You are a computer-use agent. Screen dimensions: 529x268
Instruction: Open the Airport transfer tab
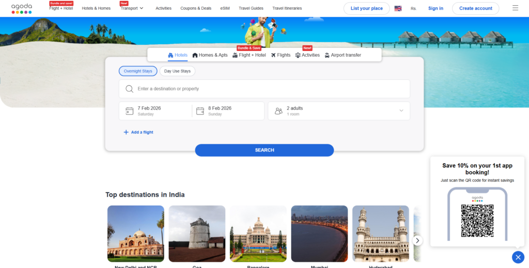[x=343, y=55]
